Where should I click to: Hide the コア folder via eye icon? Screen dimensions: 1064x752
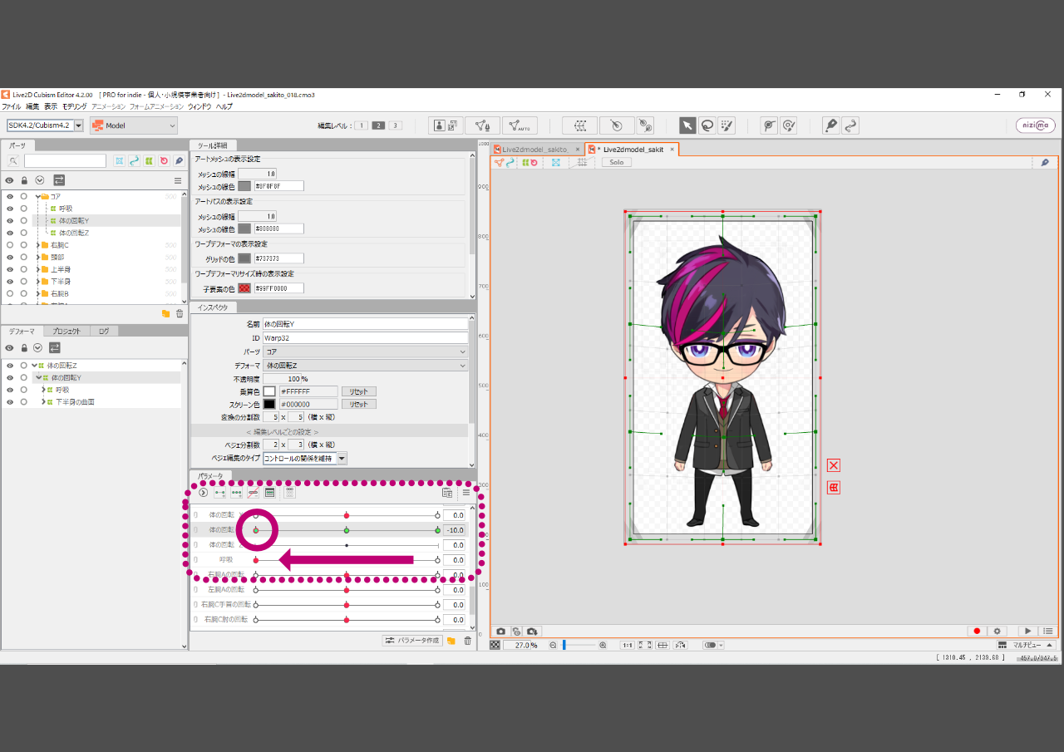coord(10,197)
